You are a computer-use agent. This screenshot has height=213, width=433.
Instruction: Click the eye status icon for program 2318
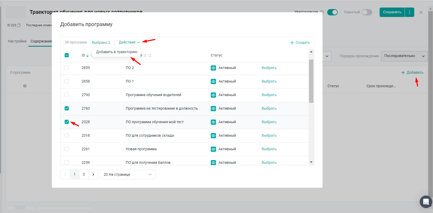[213, 136]
